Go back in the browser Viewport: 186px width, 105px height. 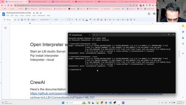click(x=2, y=5)
